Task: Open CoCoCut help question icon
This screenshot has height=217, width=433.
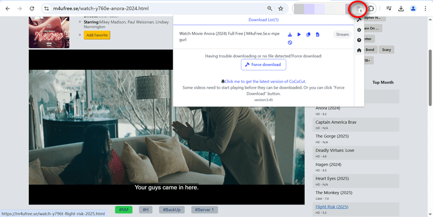Action: pos(359,40)
